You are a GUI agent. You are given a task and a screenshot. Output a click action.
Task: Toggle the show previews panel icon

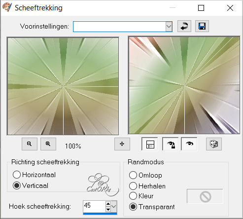point(150,144)
